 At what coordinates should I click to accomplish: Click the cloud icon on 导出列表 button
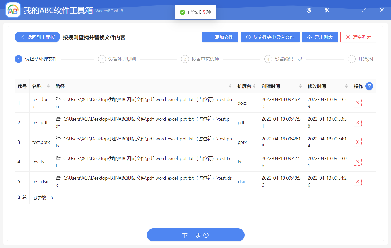pos(309,37)
